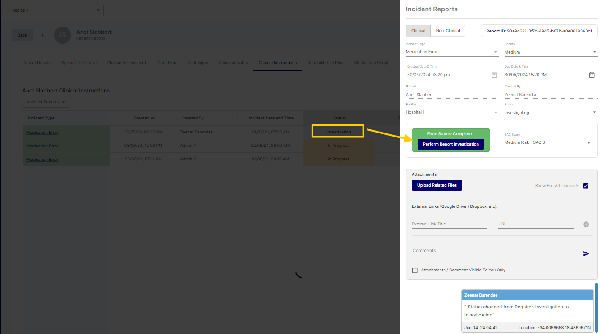Click Upload Related Files button
The width and height of the screenshot is (602, 334).
click(x=437, y=185)
